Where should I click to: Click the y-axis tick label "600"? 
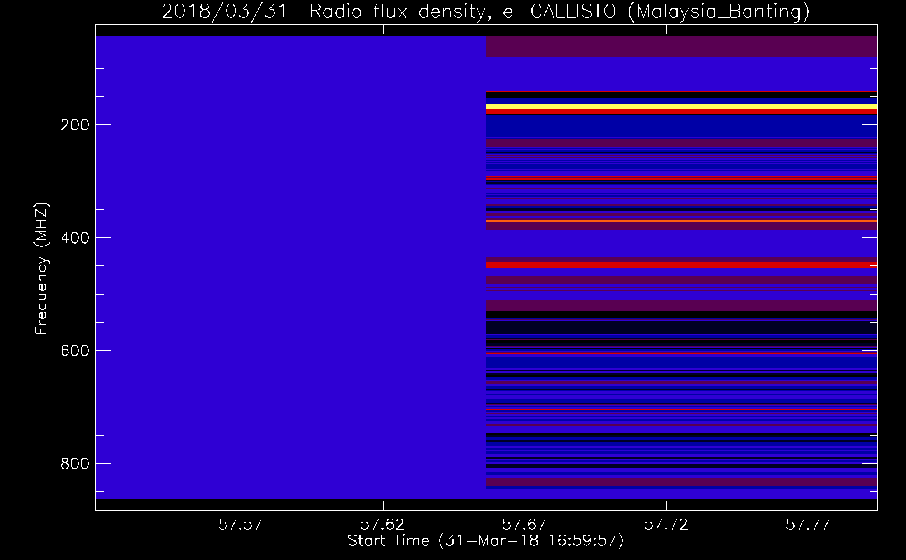point(75,351)
